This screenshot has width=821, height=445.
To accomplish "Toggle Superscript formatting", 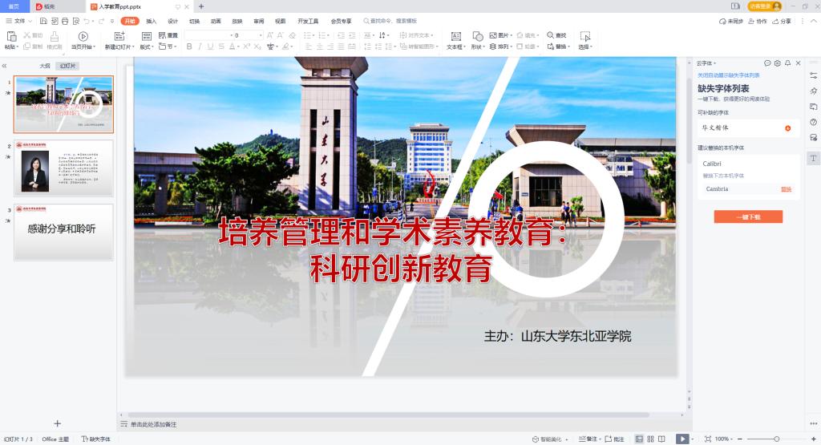I will pyautogui.click(x=246, y=47).
